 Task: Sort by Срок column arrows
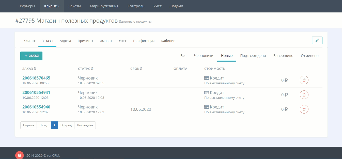[141, 69]
